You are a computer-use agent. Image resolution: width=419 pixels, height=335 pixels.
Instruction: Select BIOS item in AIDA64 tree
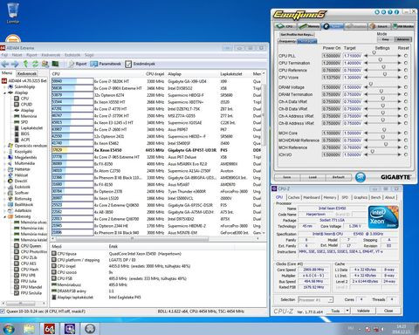tap(22, 133)
